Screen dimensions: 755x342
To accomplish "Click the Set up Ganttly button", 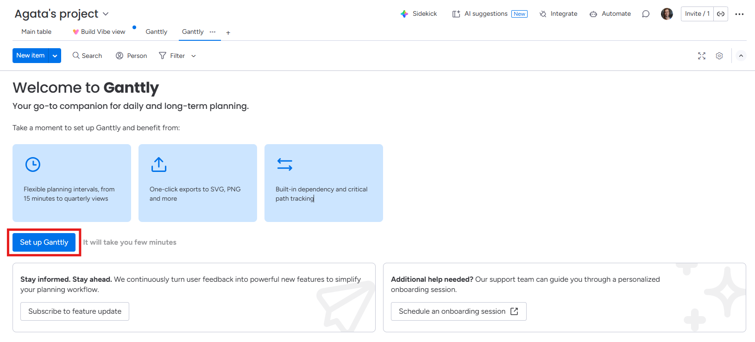I will 44,242.
